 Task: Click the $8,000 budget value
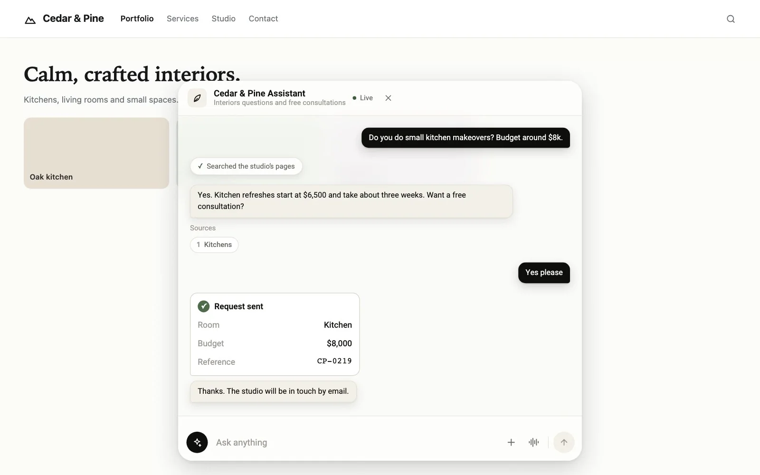(x=339, y=343)
